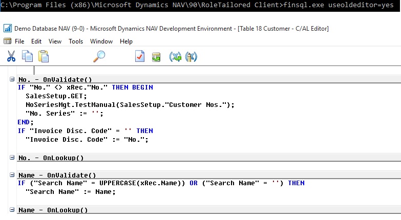This screenshot has height=220, width=401.
Task: Collapse the Name - OnValidate() trigger
Action: tap(12, 175)
